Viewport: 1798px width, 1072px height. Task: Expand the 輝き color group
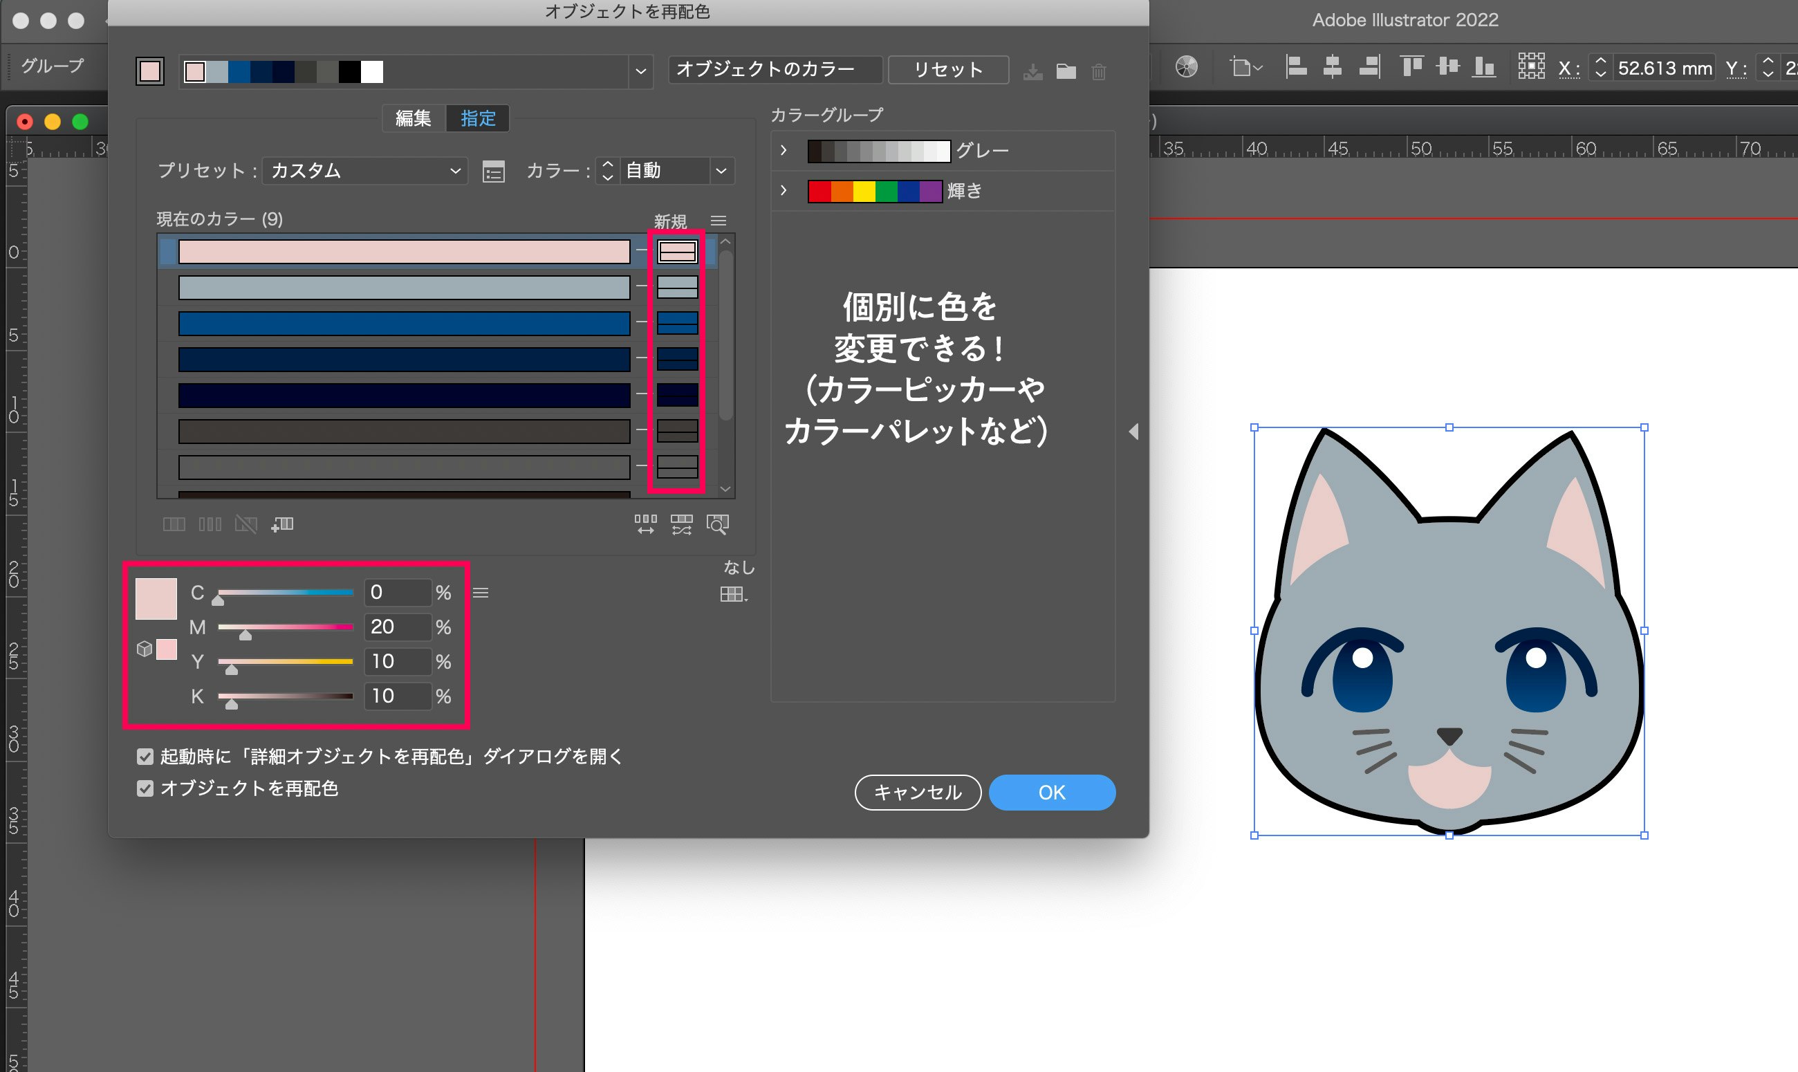[784, 190]
